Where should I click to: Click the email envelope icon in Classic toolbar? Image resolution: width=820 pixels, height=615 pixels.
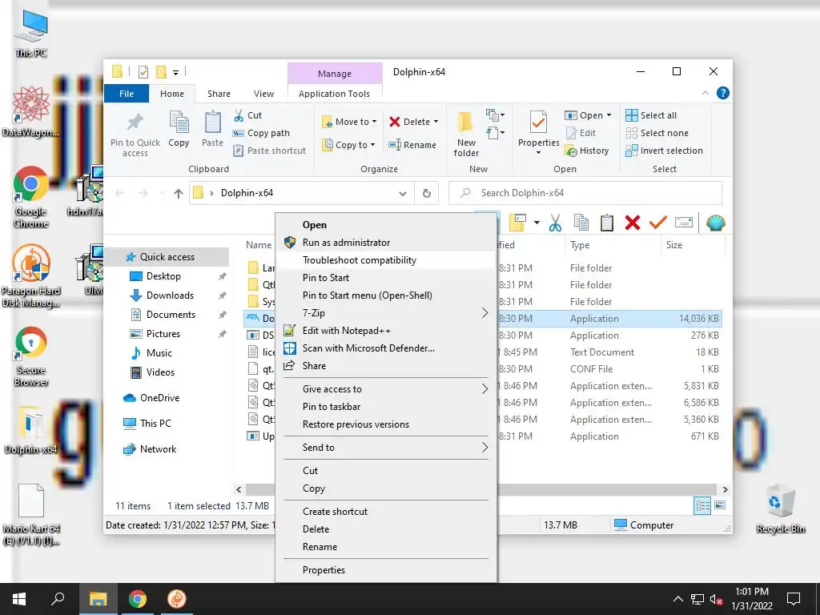(x=684, y=223)
